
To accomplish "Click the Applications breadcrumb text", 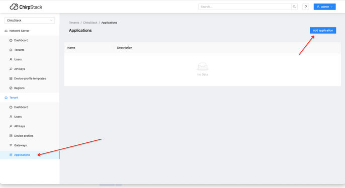I will 109,23.
